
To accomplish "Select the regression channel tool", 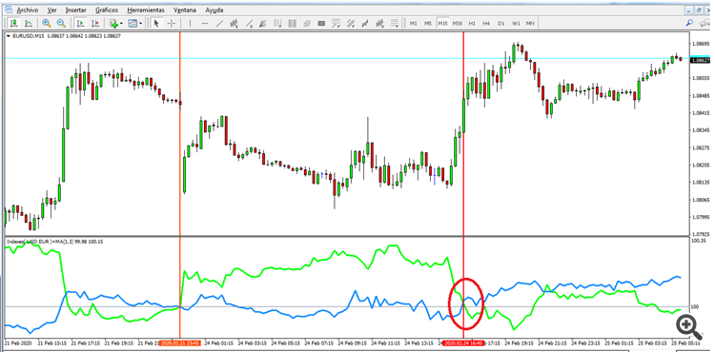I will [365, 23].
